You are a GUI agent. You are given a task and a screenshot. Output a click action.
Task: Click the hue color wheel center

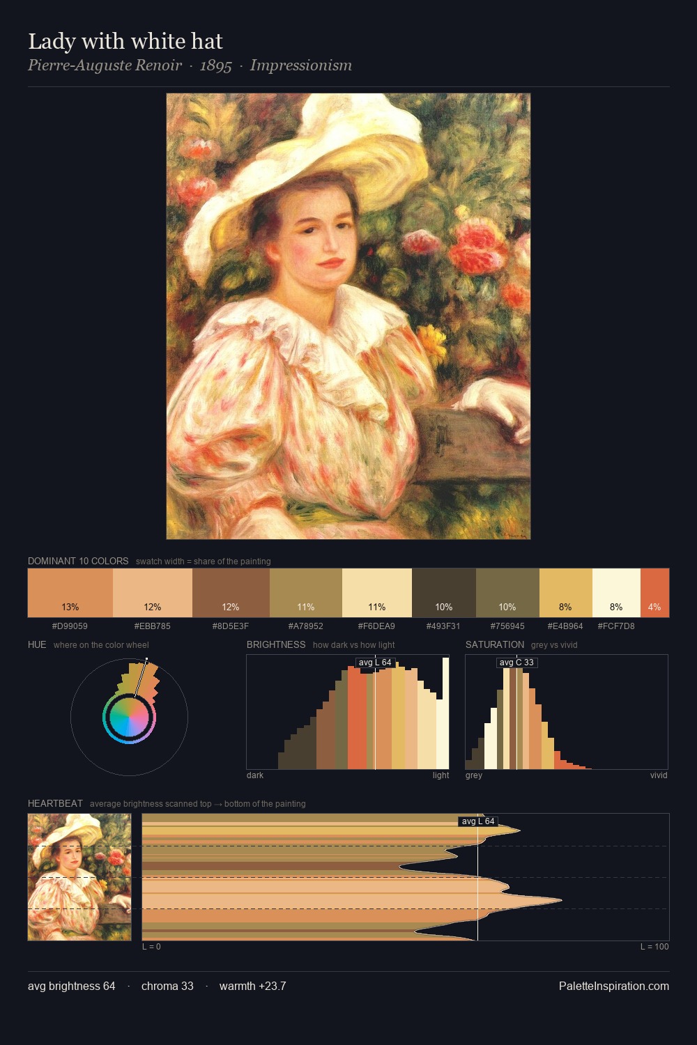[x=129, y=717]
